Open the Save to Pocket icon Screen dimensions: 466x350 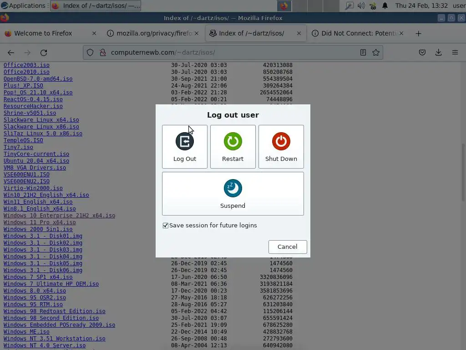pyautogui.click(x=422, y=53)
